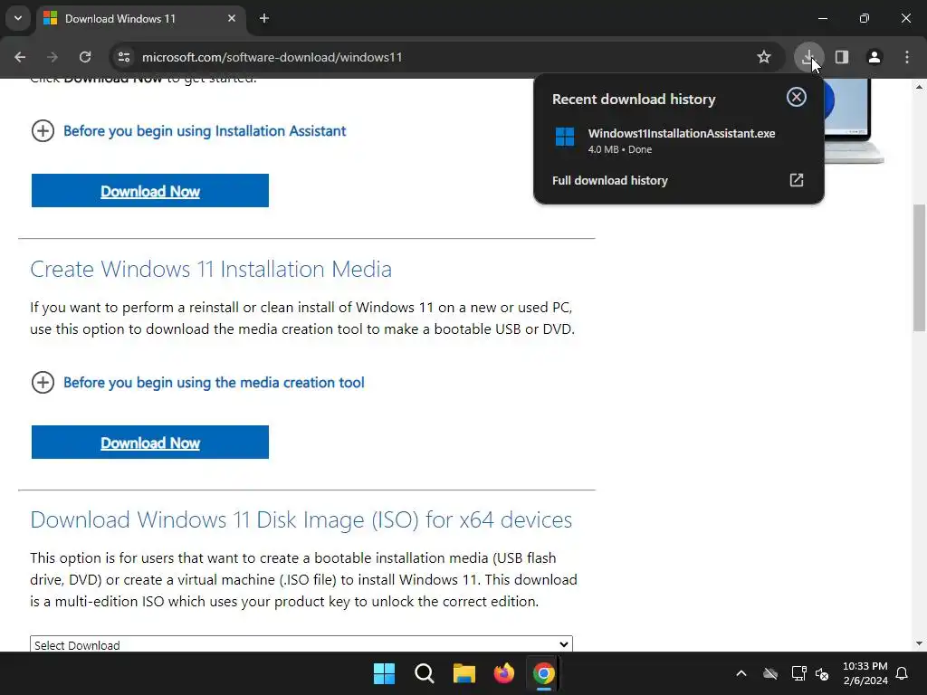Open the network status tray icon
This screenshot has height=695, width=927.
(798, 673)
